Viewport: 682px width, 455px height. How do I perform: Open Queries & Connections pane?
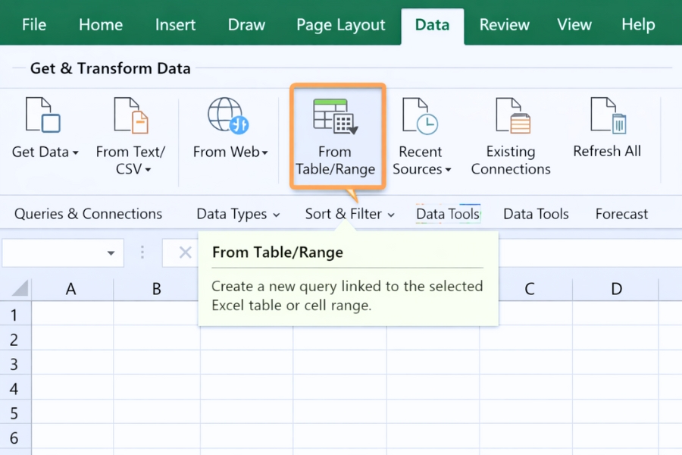(x=88, y=214)
